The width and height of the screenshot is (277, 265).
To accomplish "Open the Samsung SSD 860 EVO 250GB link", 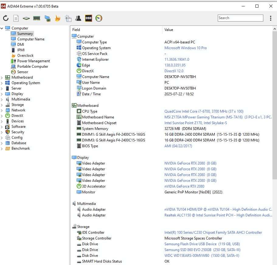I will [x=203, y=250].
